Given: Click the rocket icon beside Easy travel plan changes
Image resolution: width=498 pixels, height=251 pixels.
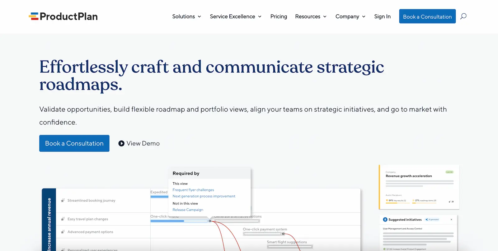Looking at the screenshot, I should (x=63, y=219).
